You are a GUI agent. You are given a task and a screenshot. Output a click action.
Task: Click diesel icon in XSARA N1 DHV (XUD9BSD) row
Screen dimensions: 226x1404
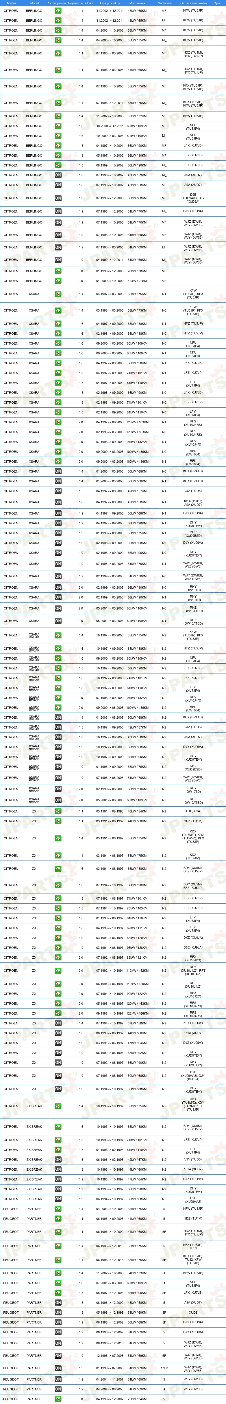coord(58,533)
